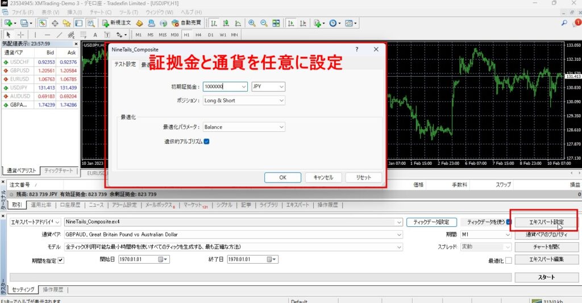The height and width of the screenshot is (303, 582).
Task: Toggle 自動売買 auto trading
Action: click(x=186, y=23)
